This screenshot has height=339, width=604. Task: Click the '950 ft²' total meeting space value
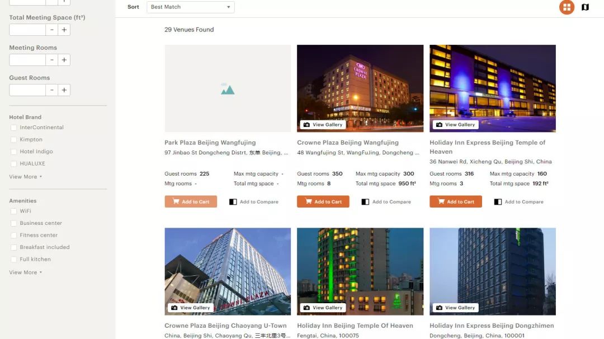(x=407, y=183)
